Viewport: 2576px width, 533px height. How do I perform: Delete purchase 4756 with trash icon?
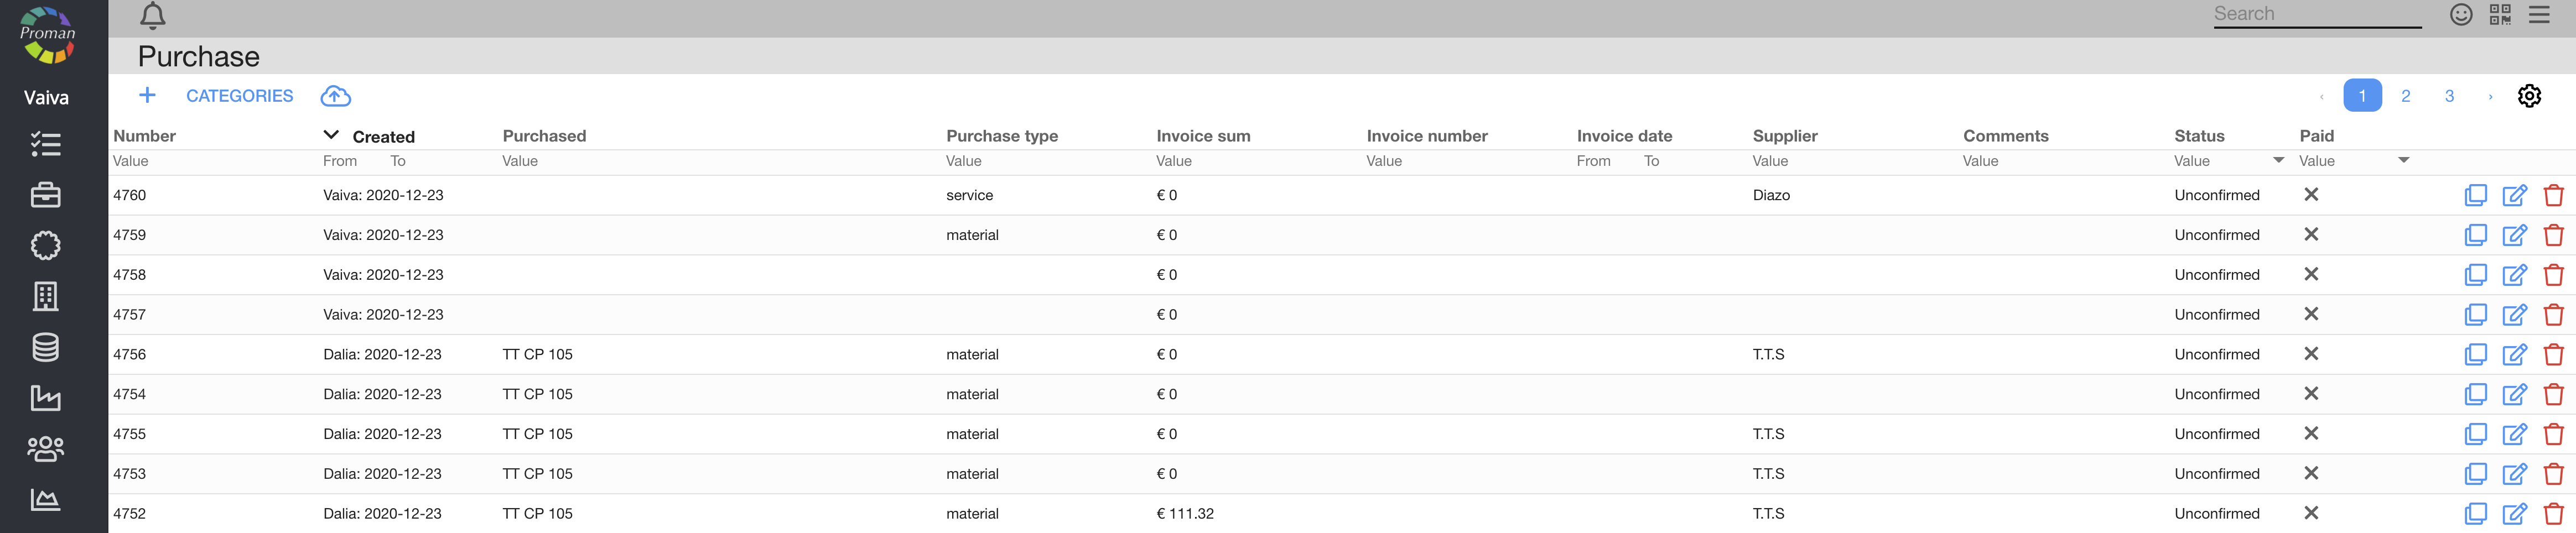[x=2553, y=354]
